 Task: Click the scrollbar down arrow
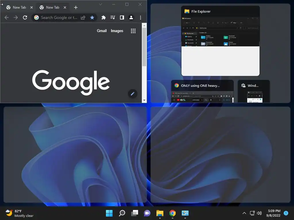(144, 100)
